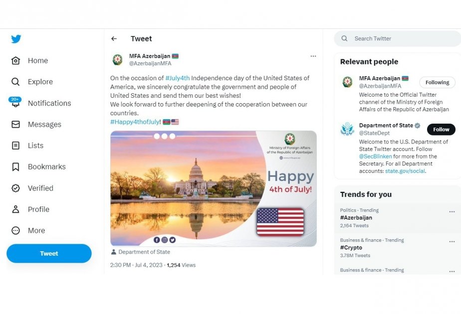
Task: Click the Twitter bird logo
Action: [16, 39]
